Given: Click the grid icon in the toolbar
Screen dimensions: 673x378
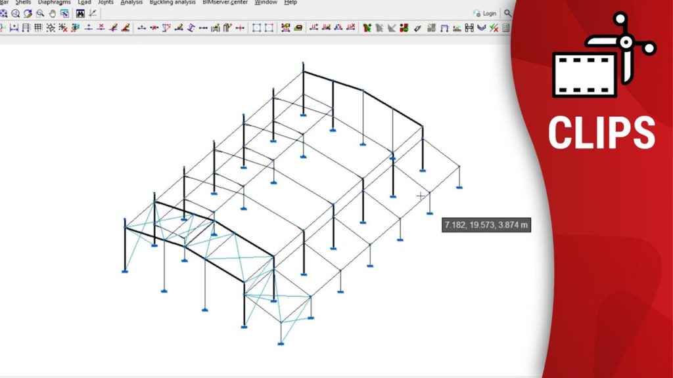Looking at the screenshot, I should 38,28.
